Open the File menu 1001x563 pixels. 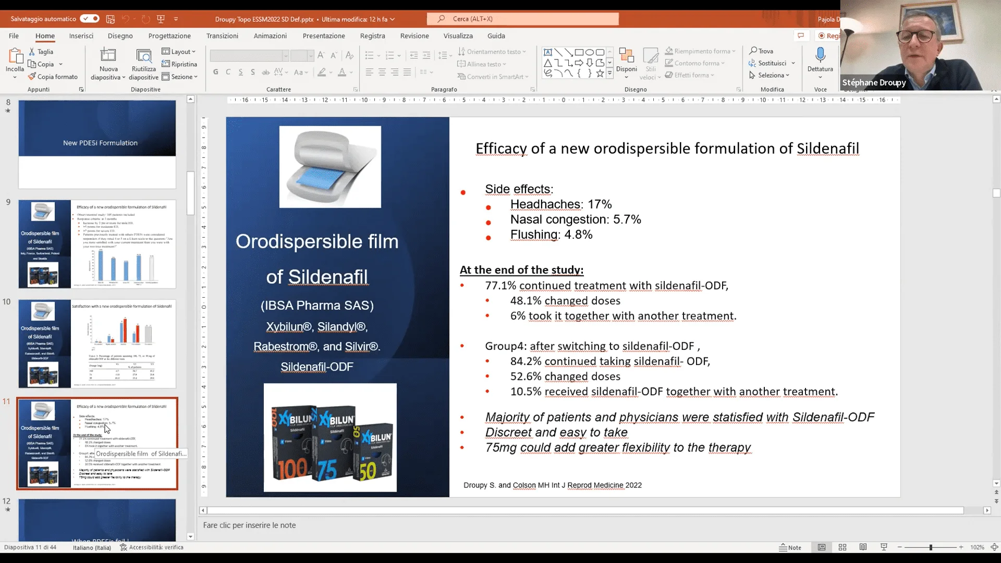[14, 36]
